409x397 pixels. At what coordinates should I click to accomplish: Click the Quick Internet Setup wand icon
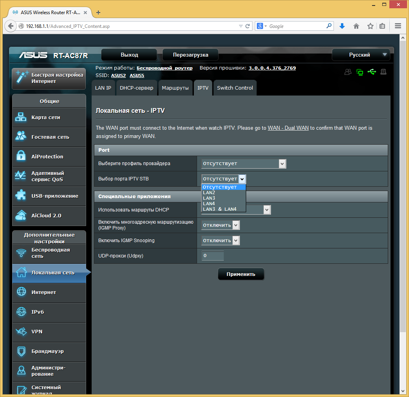[22, 77]
